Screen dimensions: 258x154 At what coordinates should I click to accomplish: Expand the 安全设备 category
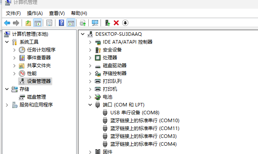(x=90, y=50)
